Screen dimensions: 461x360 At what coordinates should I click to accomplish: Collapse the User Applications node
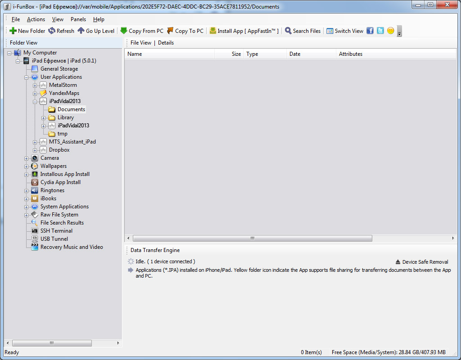26,77
